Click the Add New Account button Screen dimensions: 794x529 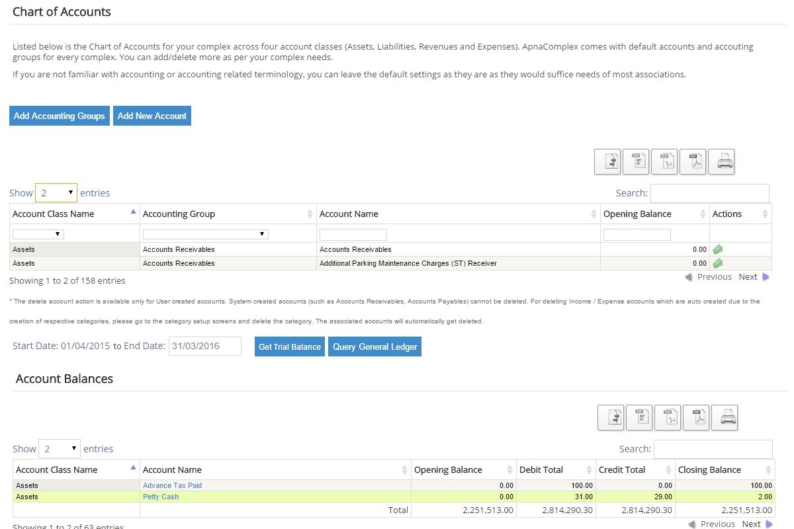[152, 116]
